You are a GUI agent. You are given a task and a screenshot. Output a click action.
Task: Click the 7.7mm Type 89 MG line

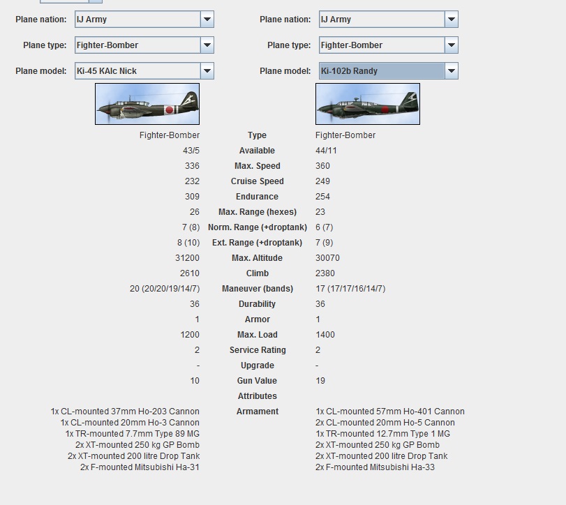pos(132,434)
